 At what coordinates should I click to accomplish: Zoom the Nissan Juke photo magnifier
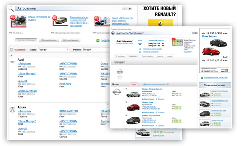tap(126, 102)
